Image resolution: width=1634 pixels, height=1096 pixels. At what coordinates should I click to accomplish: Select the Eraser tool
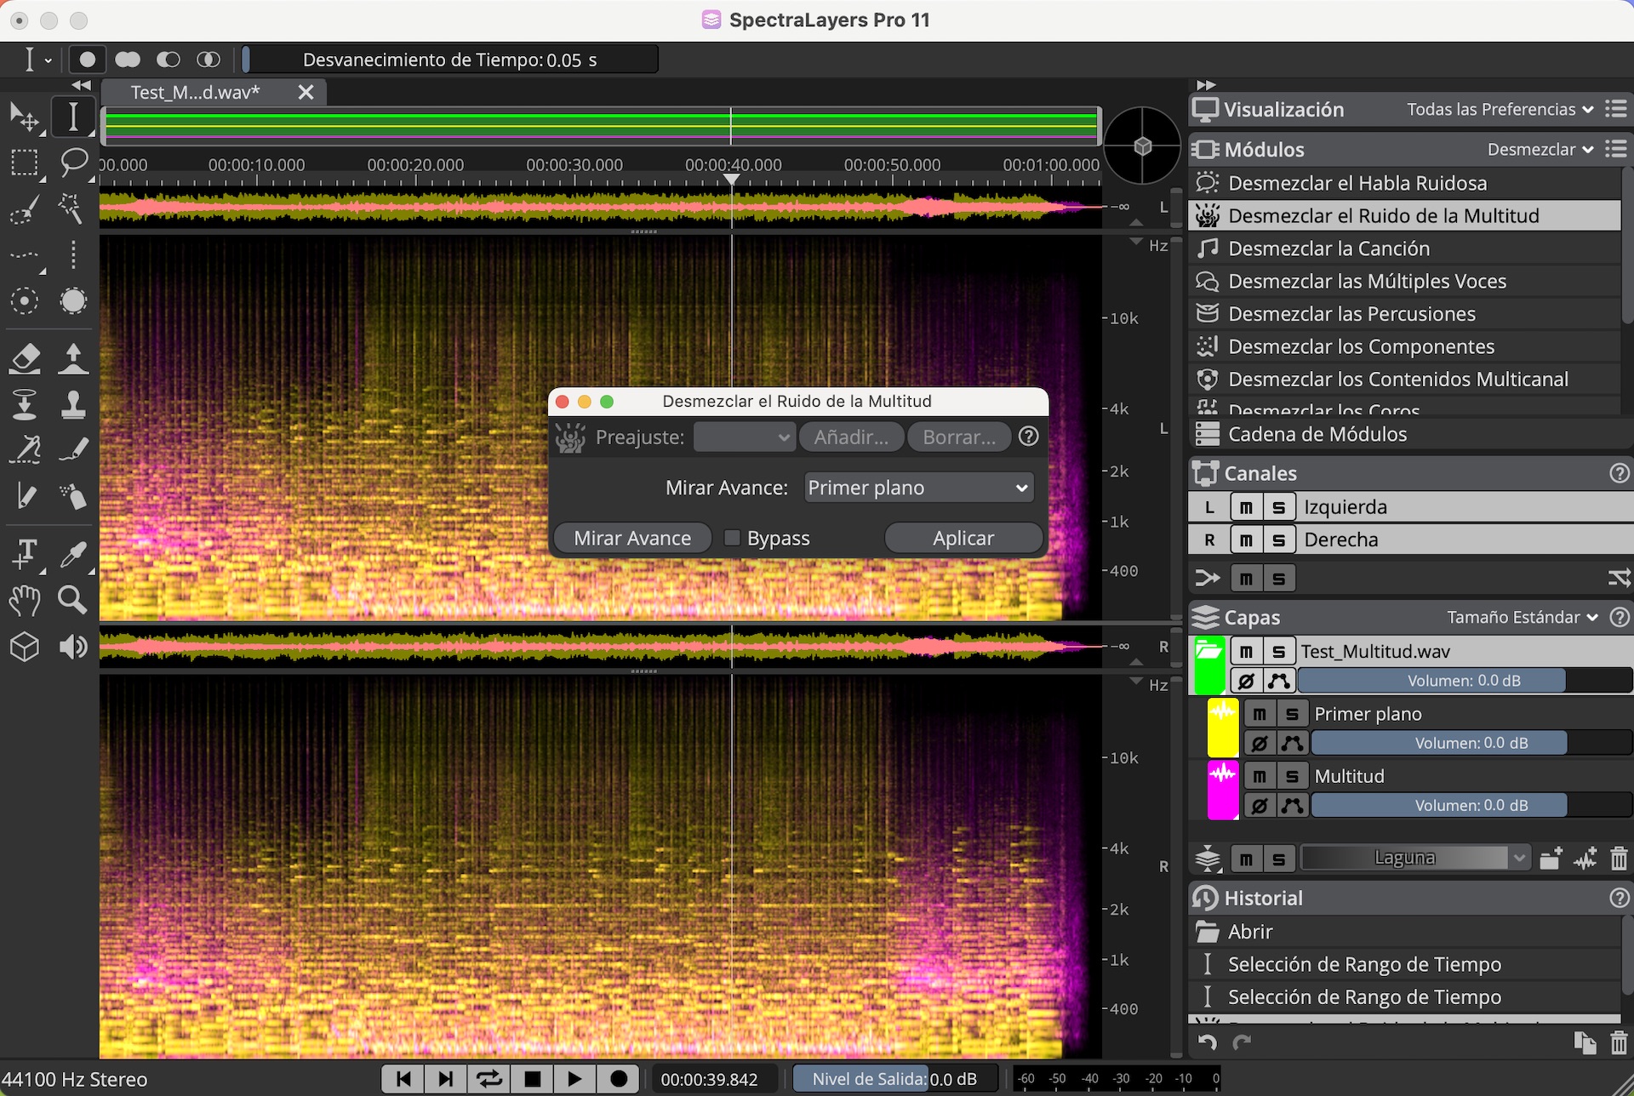[25, 359]
